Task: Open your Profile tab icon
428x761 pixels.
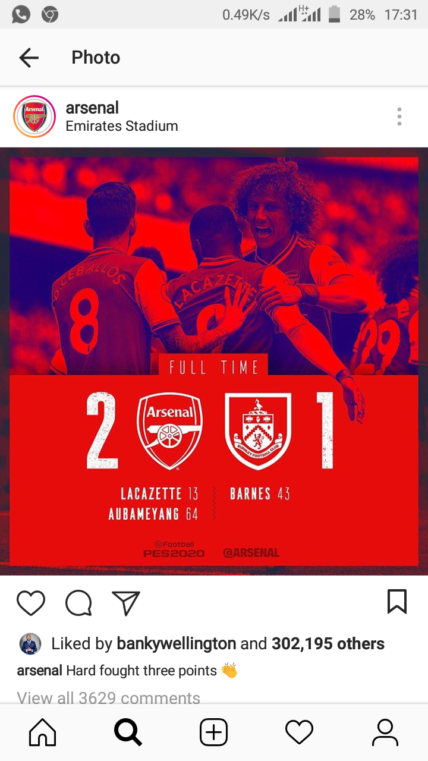Action: [x=385, y=732]
